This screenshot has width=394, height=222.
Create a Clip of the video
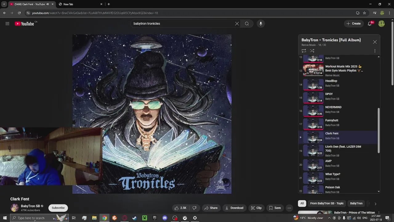[256, 208]
